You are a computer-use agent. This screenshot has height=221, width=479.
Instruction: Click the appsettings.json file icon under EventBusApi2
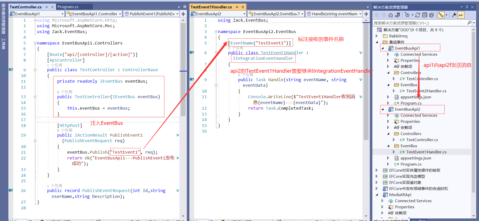[397, 158]
